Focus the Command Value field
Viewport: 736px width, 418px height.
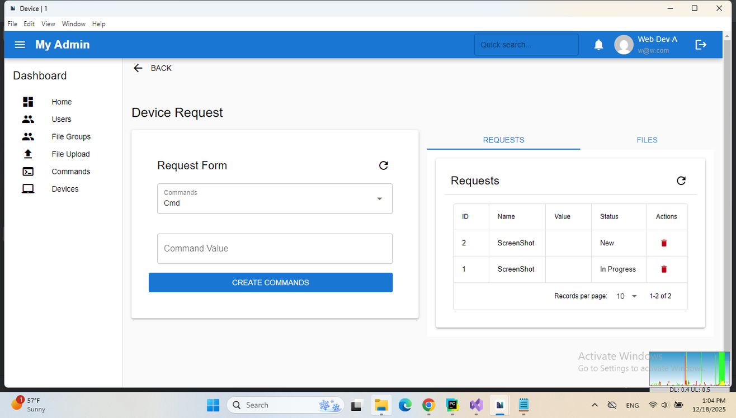click(x=275, y=249)
